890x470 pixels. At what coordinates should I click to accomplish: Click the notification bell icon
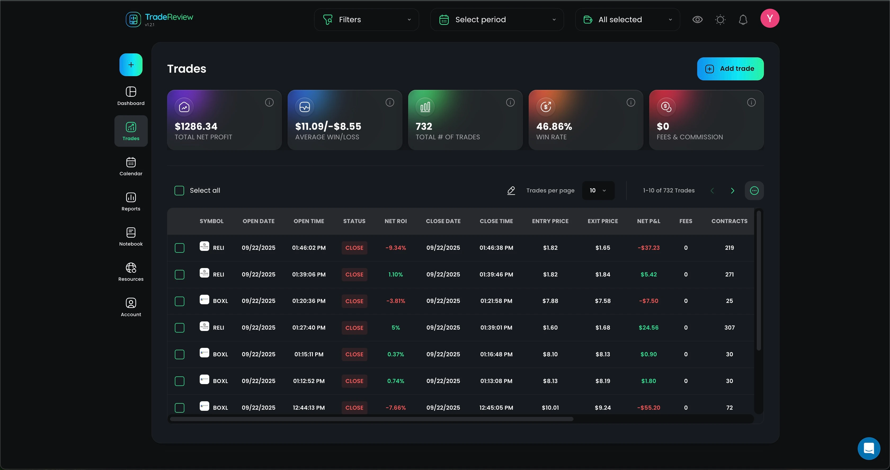click(743, 20)
